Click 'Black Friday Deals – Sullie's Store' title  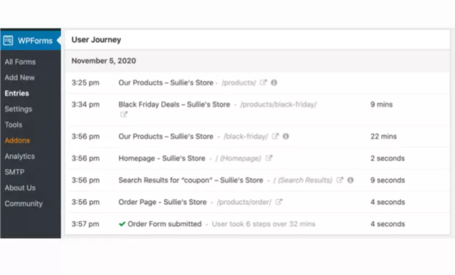174,104
